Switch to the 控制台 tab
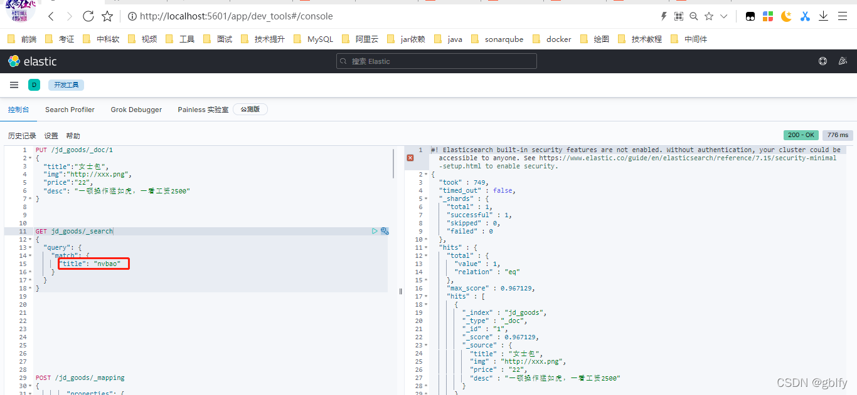Screen dimensions: 857x395 click(x=18, y=110)
